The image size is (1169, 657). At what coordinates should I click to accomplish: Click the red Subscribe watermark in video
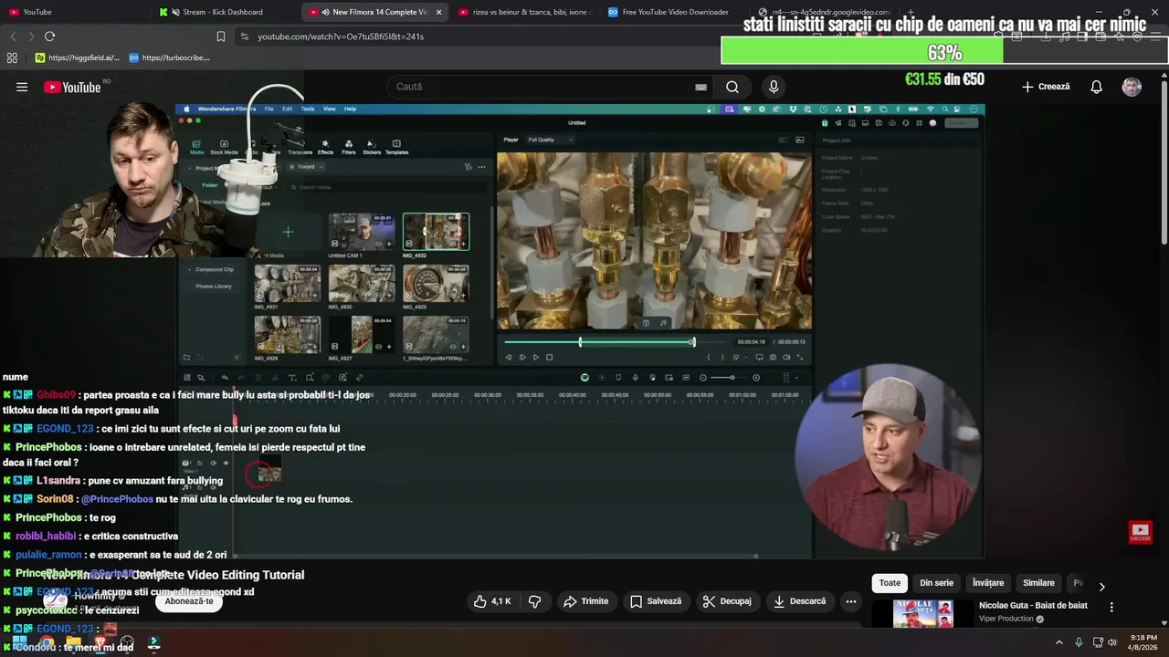pyautogui.click(x=1140, y=532)
